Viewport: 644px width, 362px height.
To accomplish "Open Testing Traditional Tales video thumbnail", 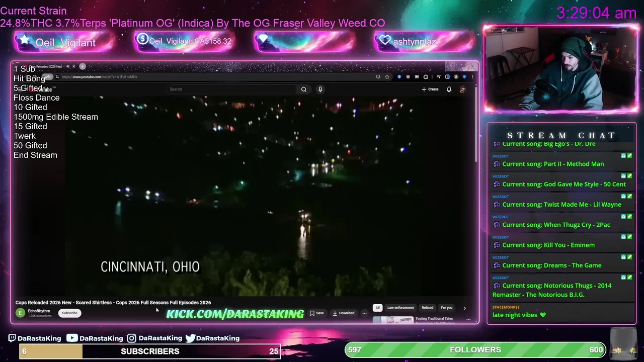I will (x=393, y=320).
